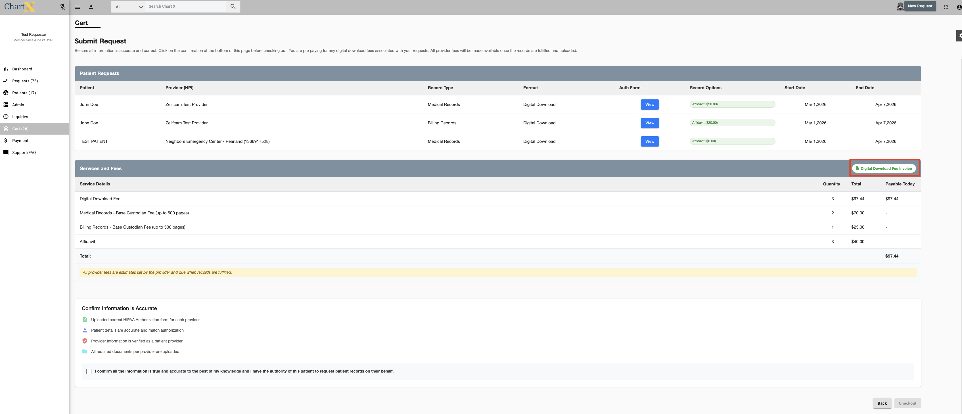Click the search magnifier icon

click(233, 6)
